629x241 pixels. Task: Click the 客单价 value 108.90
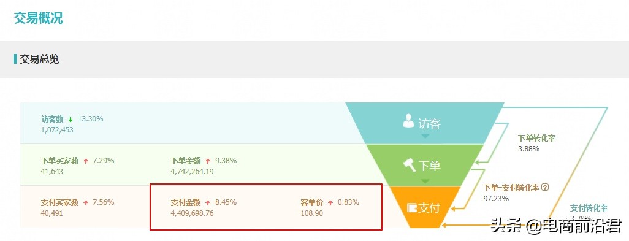click(x=311, y=213)
